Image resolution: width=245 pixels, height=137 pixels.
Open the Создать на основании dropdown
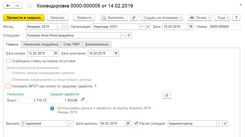click(x=161, y=17)
